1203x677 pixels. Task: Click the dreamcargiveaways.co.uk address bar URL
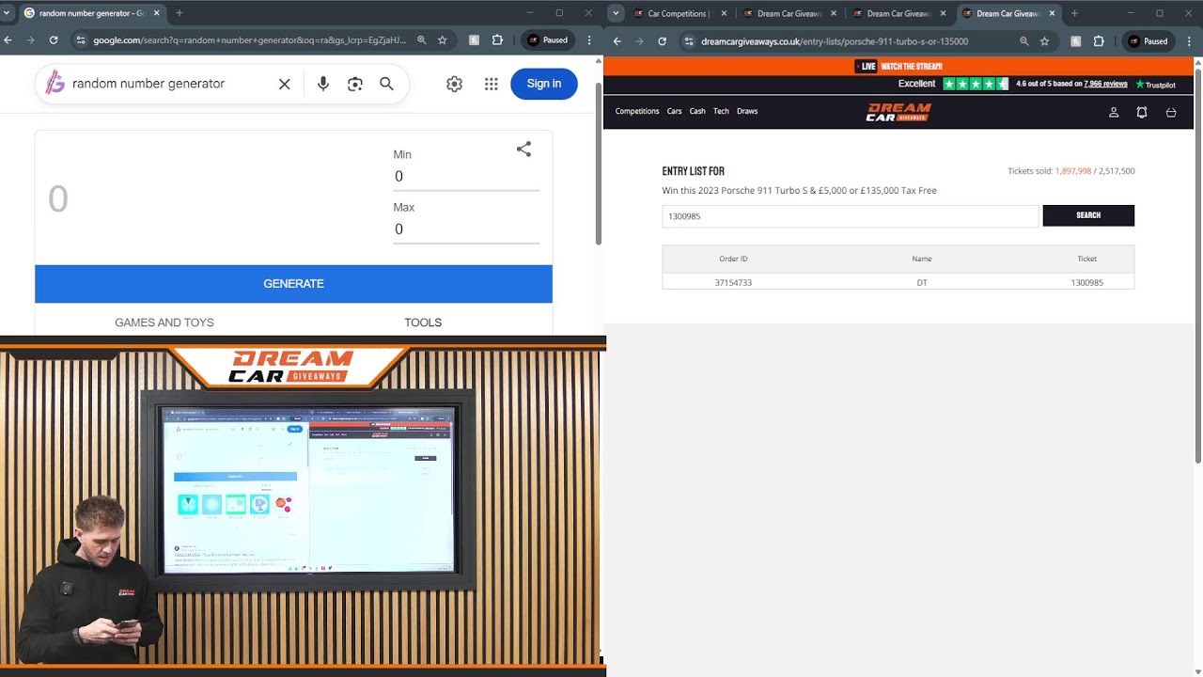pyautogui.click(x=835, y=41)
